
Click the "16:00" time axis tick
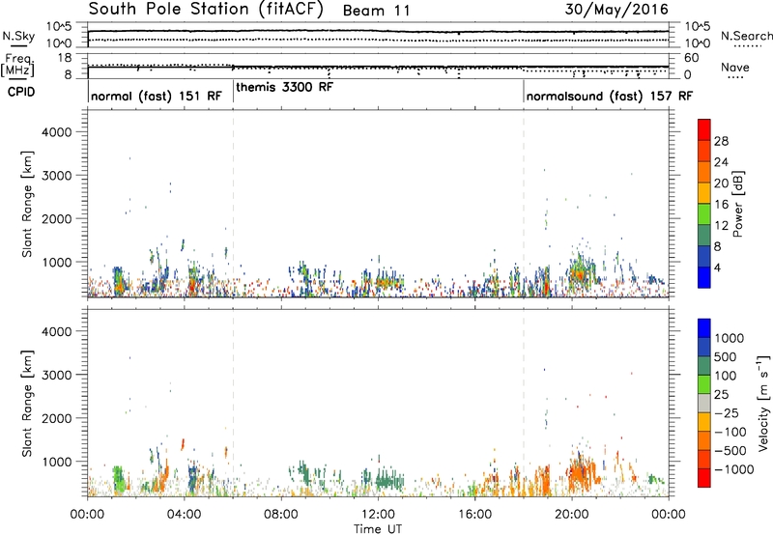pyautogui.click(x=474, y=515)
